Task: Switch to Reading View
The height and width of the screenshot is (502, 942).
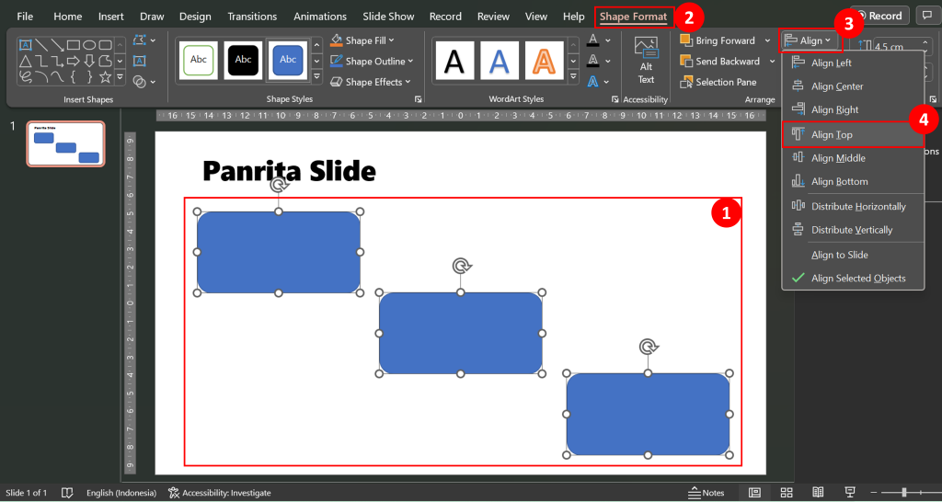Action: tap(818, 493)
